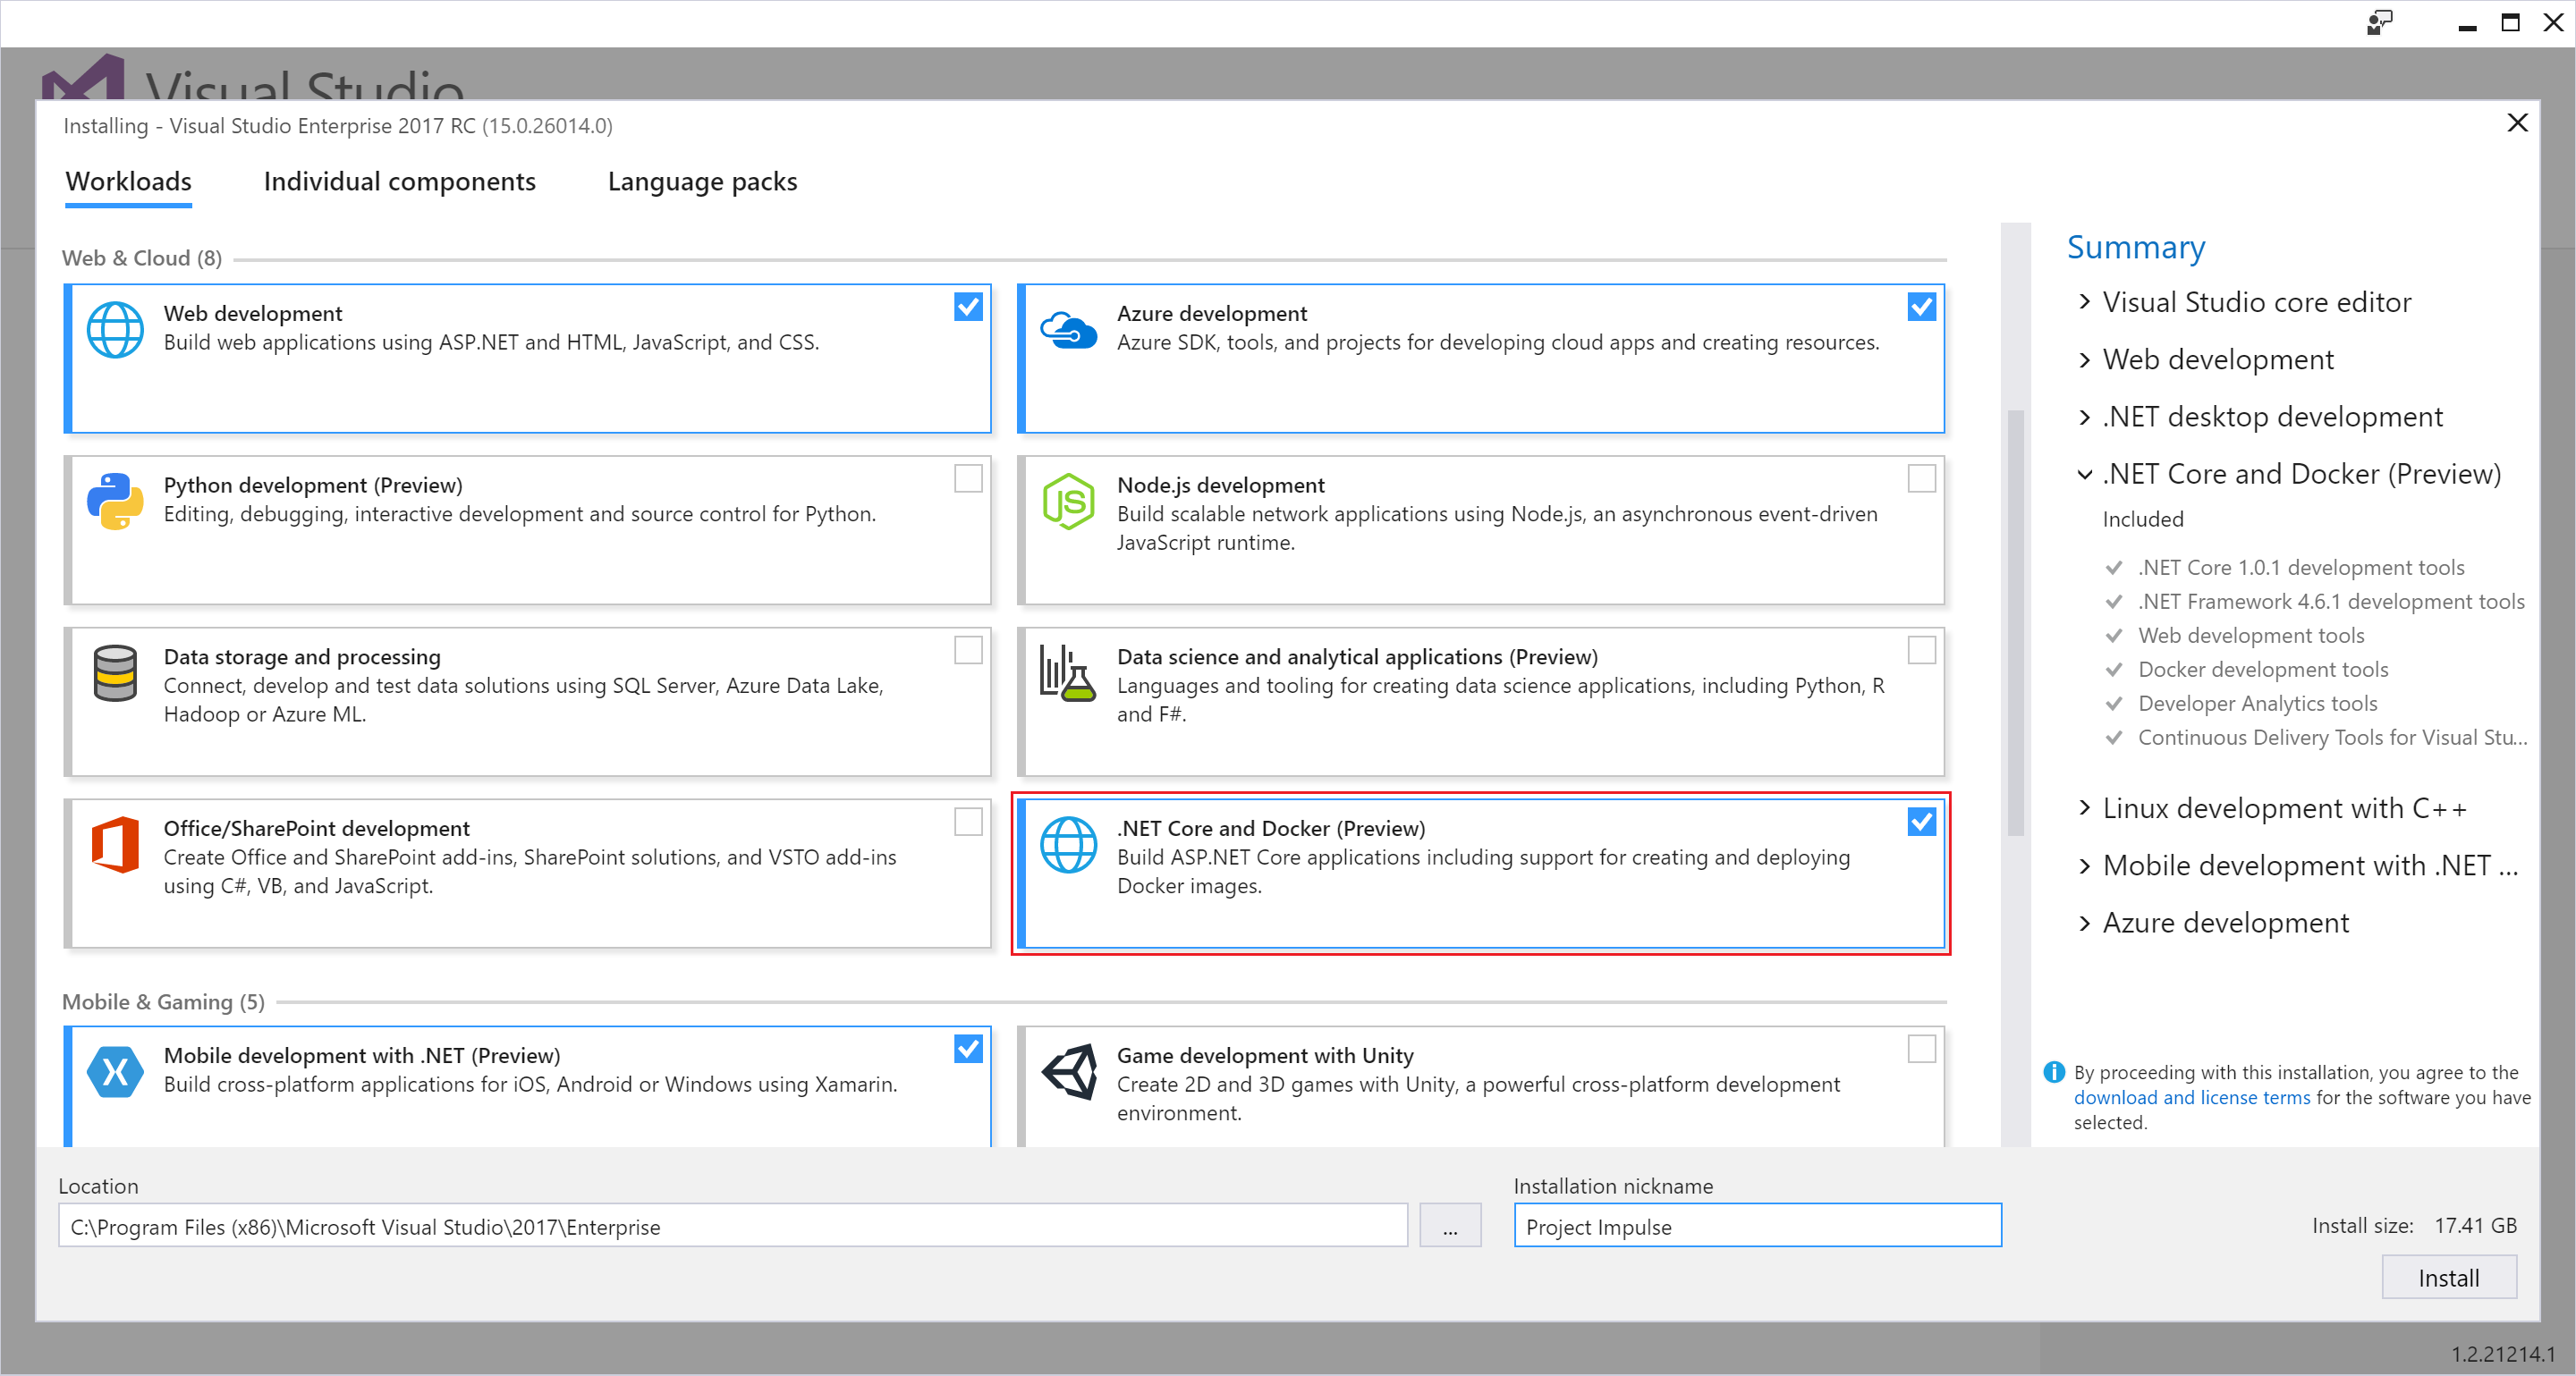2576x1376 pixels.
Task: Check Game development with Unity checkbox
Action: point(1921,1050)
